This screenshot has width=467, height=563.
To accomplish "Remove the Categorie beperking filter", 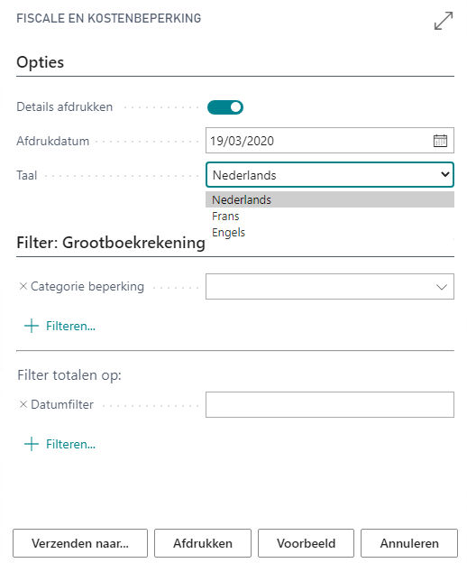I will (23, 286).
